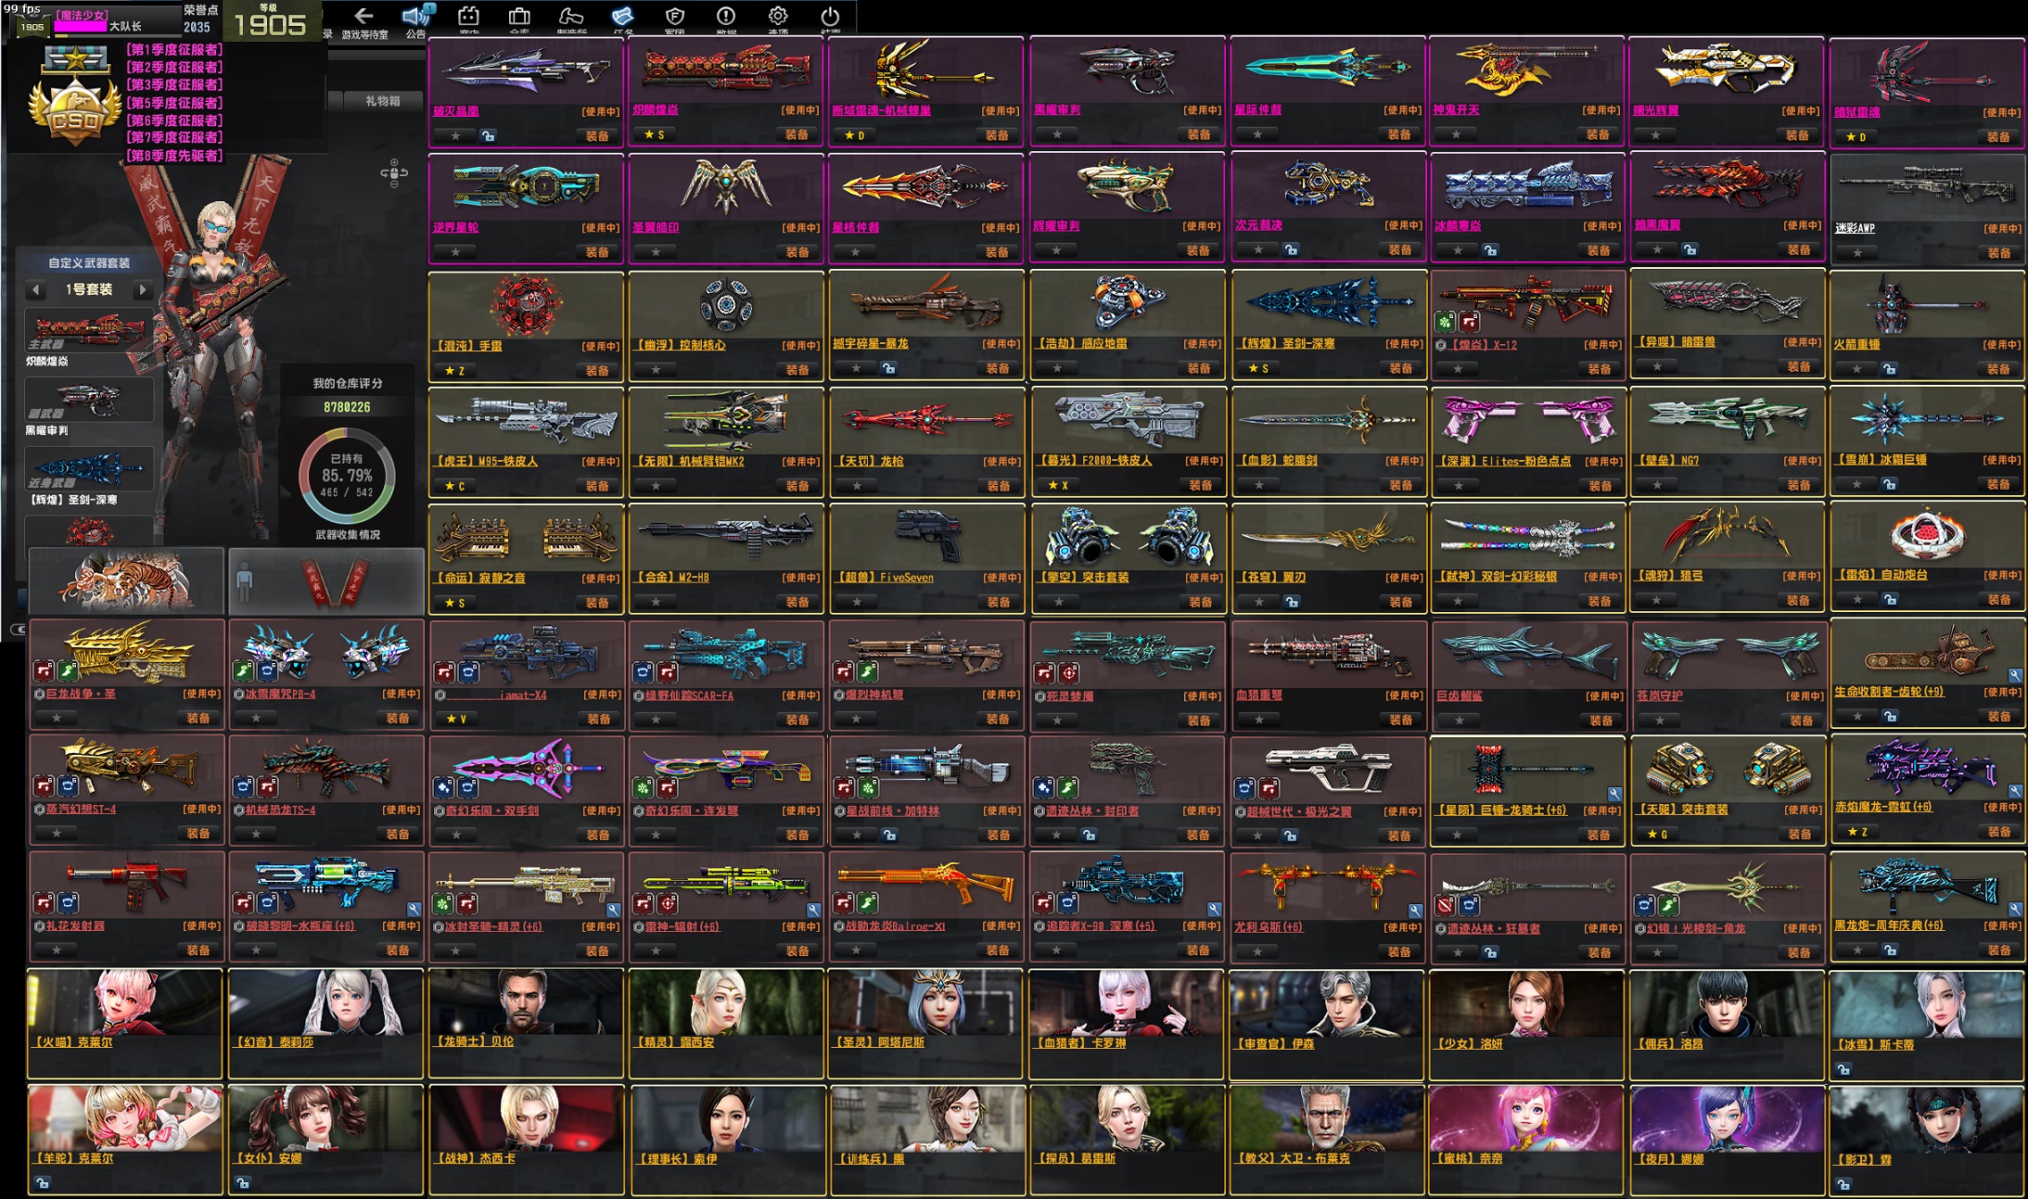Click the back arrow to game waiting room
The image size is (2028, 1199).
[364, 16]
